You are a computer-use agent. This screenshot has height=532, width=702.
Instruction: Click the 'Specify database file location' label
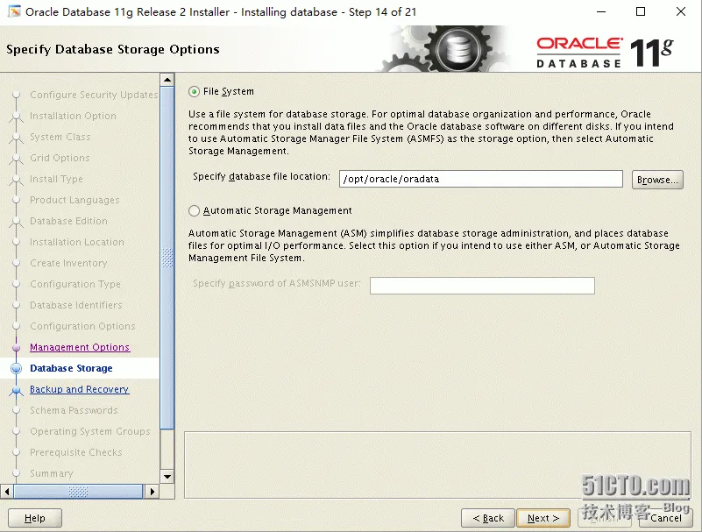pyautogui.click(x=261, y=176)
